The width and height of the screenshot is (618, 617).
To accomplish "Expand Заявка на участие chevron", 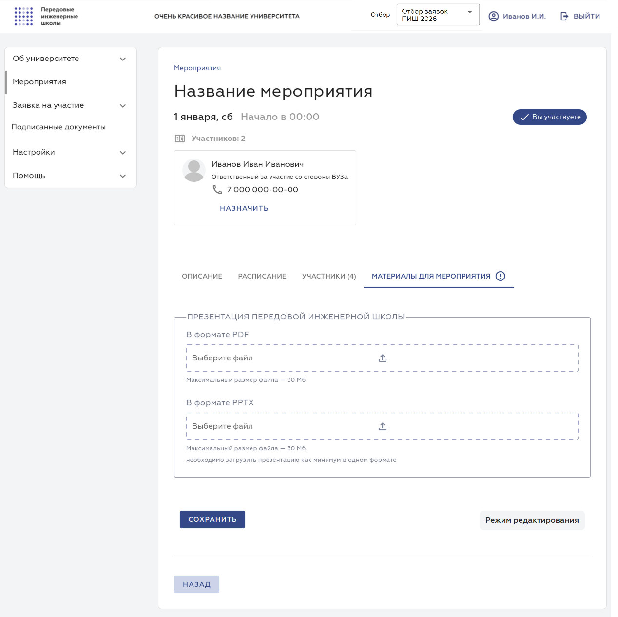I will pos(123,106).
